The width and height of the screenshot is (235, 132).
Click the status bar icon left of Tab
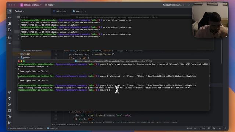[x=214, y=128]
